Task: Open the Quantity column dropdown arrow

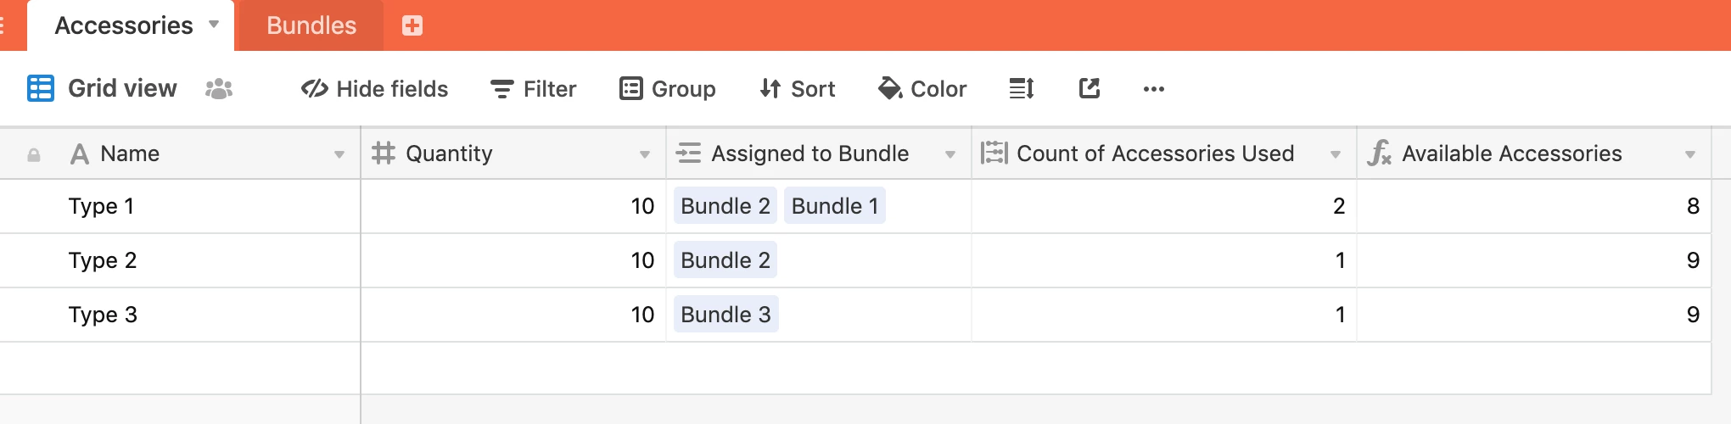Action: (645, 154)
